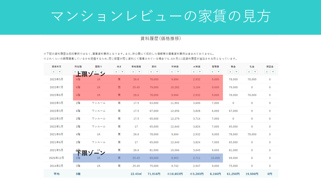Click the average @10,853円 value

pyautogui.click(x=175, y=174)
